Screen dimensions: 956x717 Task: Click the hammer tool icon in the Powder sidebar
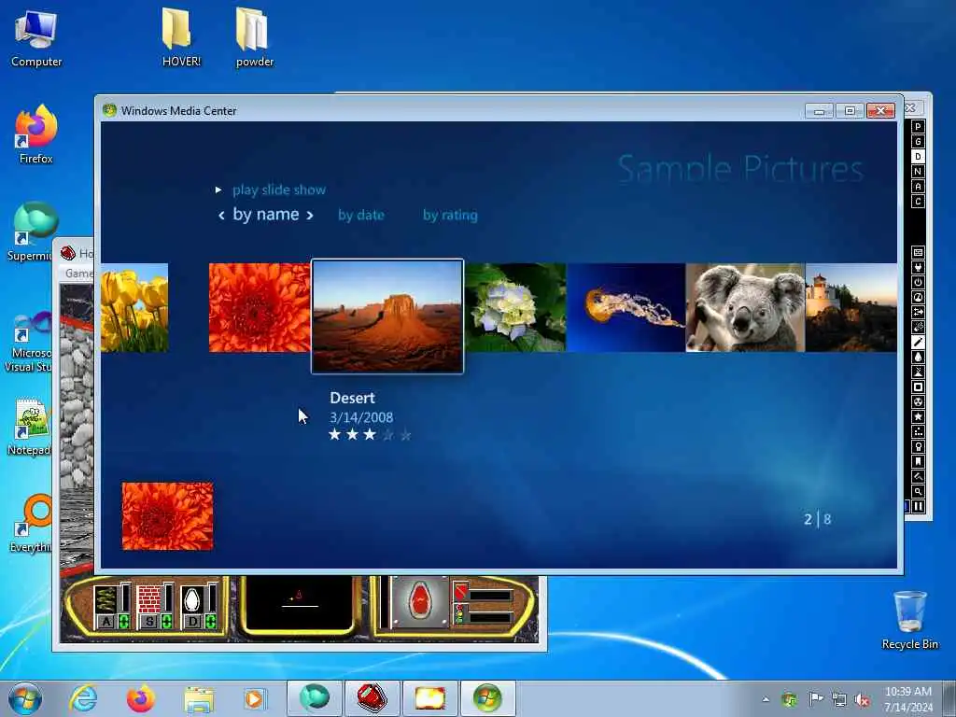pos(918,476)
